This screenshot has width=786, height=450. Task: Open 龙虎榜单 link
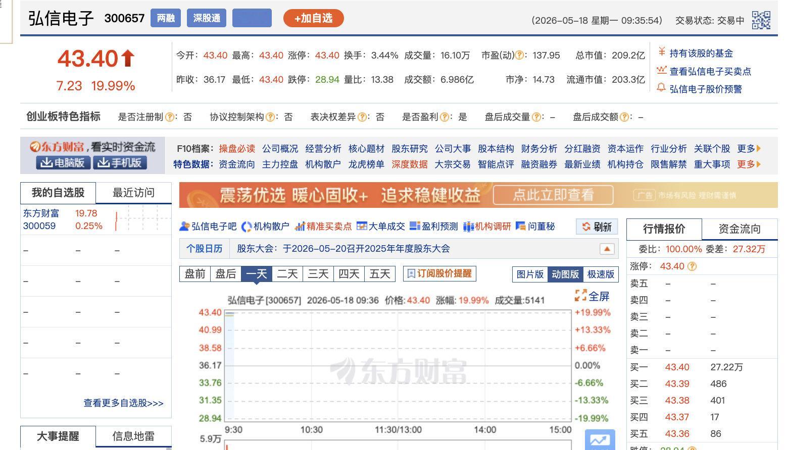366,164
